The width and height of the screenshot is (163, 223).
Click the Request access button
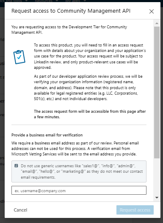click(135, 210)
